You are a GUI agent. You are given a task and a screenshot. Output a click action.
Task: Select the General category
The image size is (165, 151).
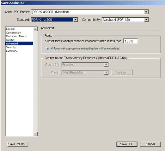[19, 29]
